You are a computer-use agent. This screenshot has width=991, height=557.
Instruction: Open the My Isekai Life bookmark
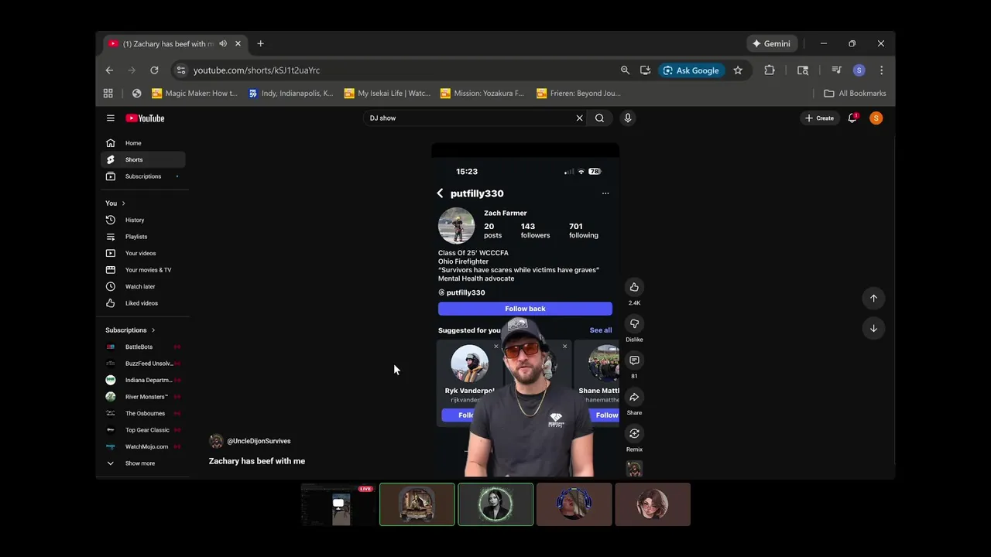(387, 94)
